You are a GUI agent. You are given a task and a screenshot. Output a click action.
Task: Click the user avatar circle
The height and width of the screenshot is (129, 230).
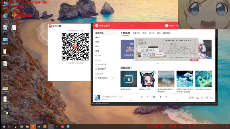point(167,26)
